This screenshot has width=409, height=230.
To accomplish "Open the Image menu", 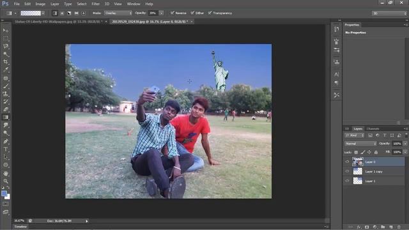I will [40, 4].
